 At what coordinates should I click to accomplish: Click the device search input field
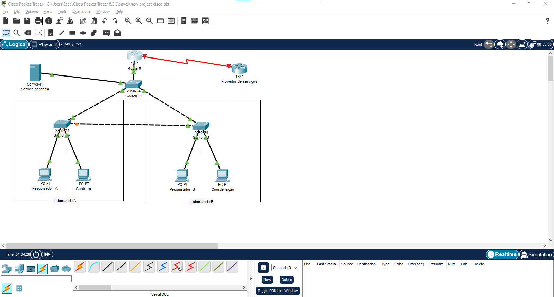(x=36, y=279)
